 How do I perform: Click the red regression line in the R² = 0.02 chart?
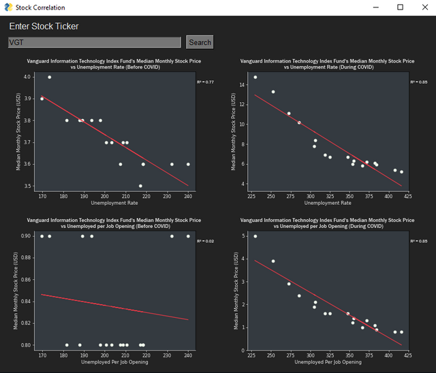[x=115, y=307]
